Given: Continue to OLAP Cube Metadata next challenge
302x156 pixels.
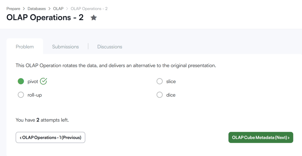Looking at the screenshot, I should [x=261, y=137].
